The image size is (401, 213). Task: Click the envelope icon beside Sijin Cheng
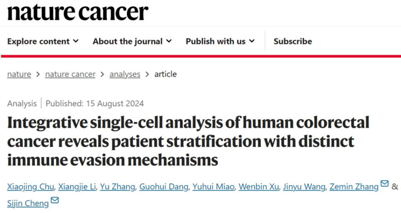pos(55,201)
